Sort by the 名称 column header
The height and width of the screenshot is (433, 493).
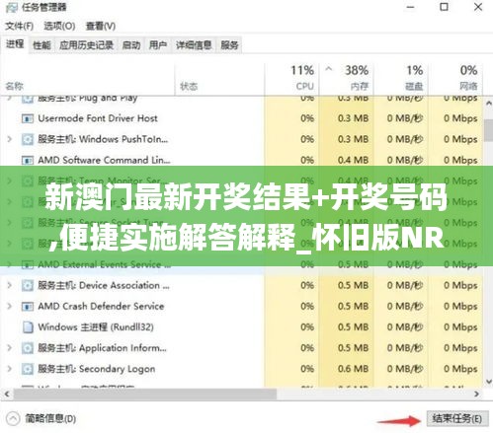[88, 79]
